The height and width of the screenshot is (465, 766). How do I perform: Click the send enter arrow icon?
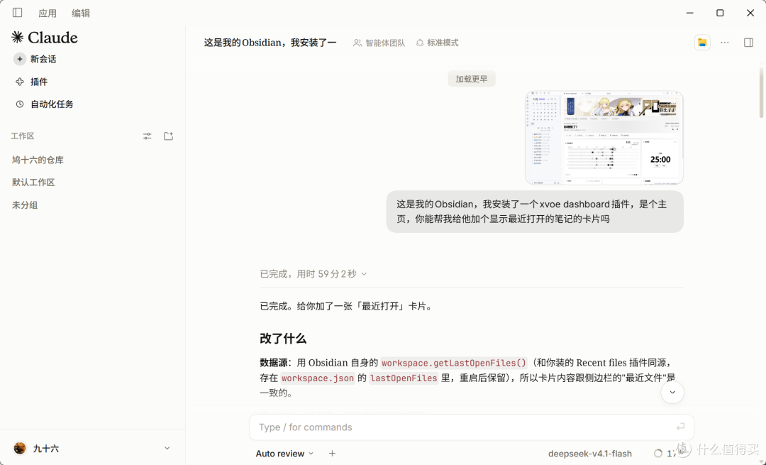[x=680, y=427]
